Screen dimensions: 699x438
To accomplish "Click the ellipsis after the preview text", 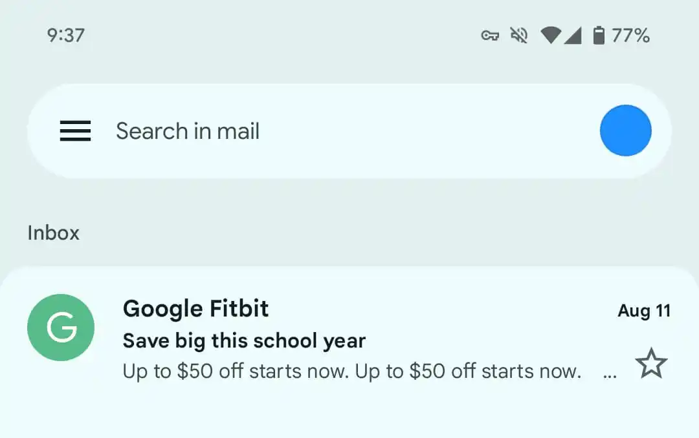I will point(609,373).
